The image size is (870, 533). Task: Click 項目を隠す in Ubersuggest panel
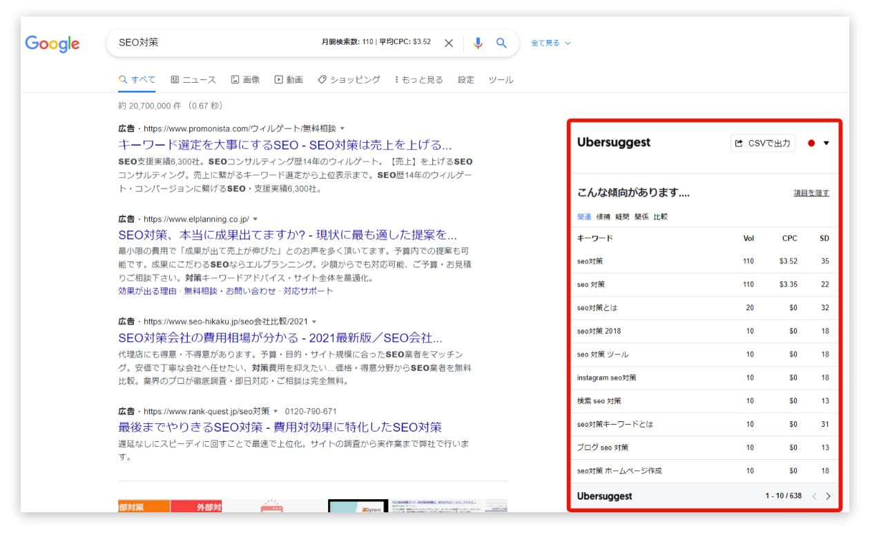[811, 193]
